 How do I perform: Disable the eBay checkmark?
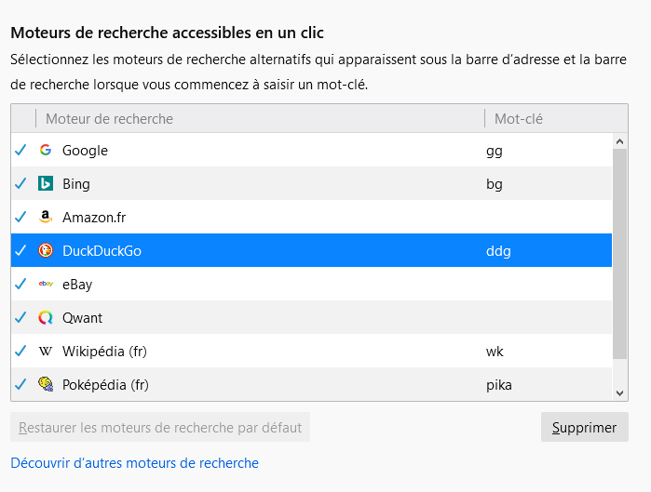[x=21, y=285]
